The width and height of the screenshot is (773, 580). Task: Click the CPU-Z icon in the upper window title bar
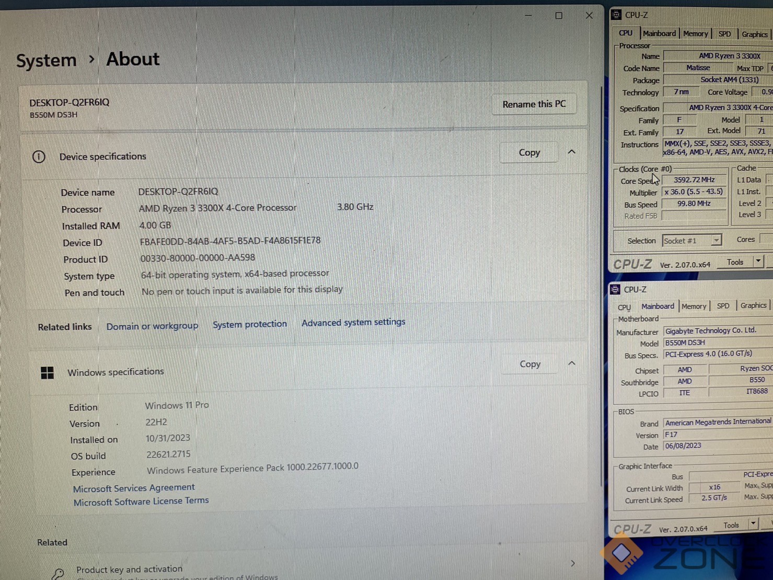[616, 15]
